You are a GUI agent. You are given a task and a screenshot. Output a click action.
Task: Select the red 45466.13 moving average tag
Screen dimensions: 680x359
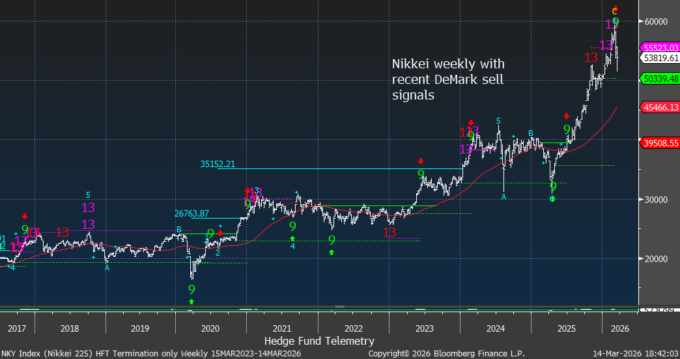[660, 107]
